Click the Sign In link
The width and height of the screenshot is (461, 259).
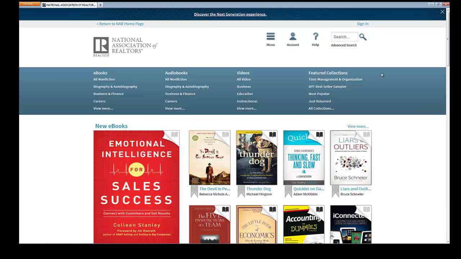tap(363, 24)
